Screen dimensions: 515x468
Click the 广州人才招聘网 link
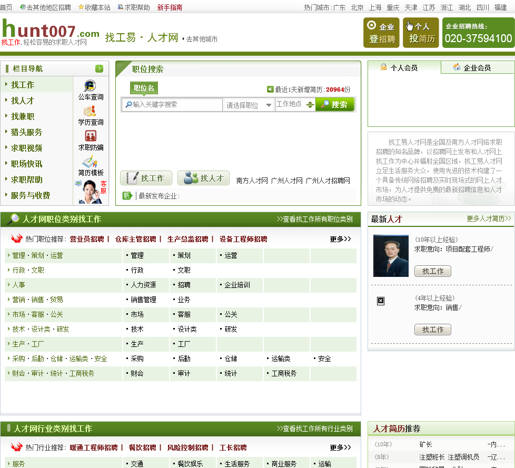point(328,181)
